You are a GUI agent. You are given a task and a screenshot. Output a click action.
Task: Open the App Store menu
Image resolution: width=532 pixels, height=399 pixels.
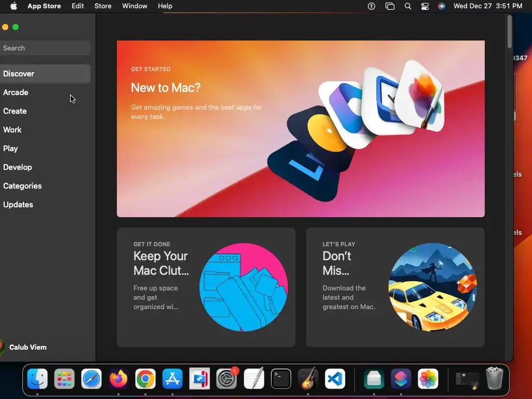(x=44, y=6)
